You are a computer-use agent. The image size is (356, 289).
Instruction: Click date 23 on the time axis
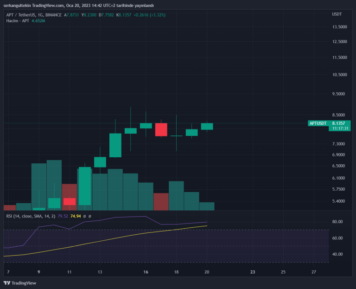point(253,272)
